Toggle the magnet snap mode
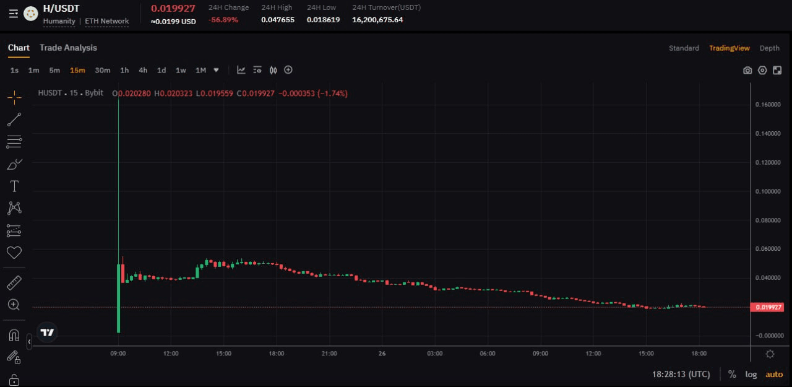The width and height of the screenshot is (792, 387). pyautogui.click(x=14, y=336)
